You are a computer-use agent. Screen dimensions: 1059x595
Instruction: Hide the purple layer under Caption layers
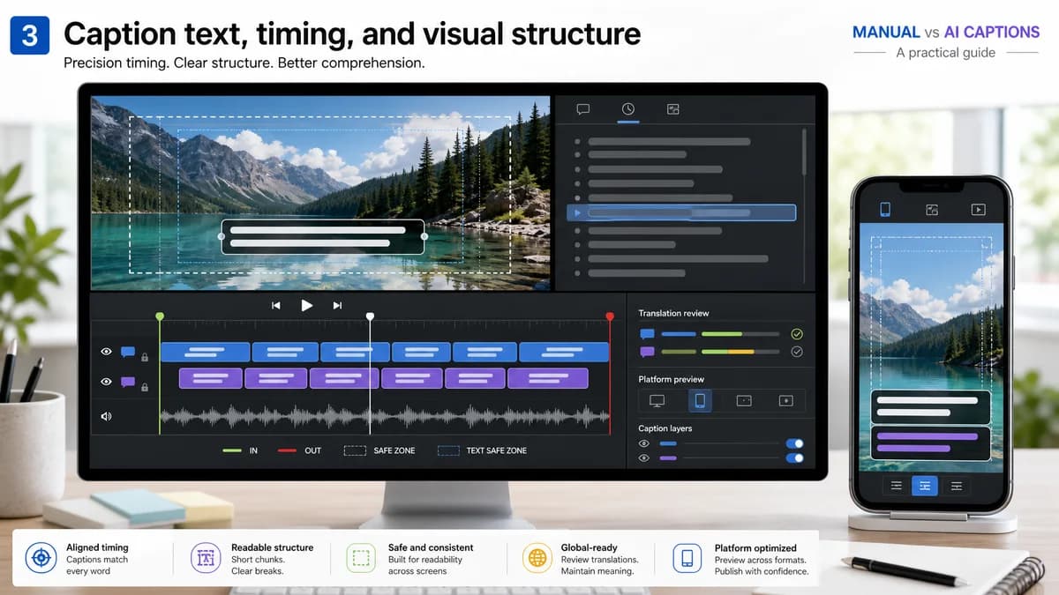coord(644,458)
